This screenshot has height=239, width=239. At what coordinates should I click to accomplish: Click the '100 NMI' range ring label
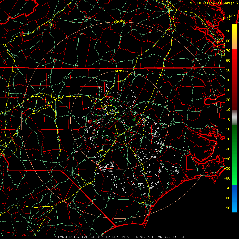pyautogui.click(x=119, y=22)
